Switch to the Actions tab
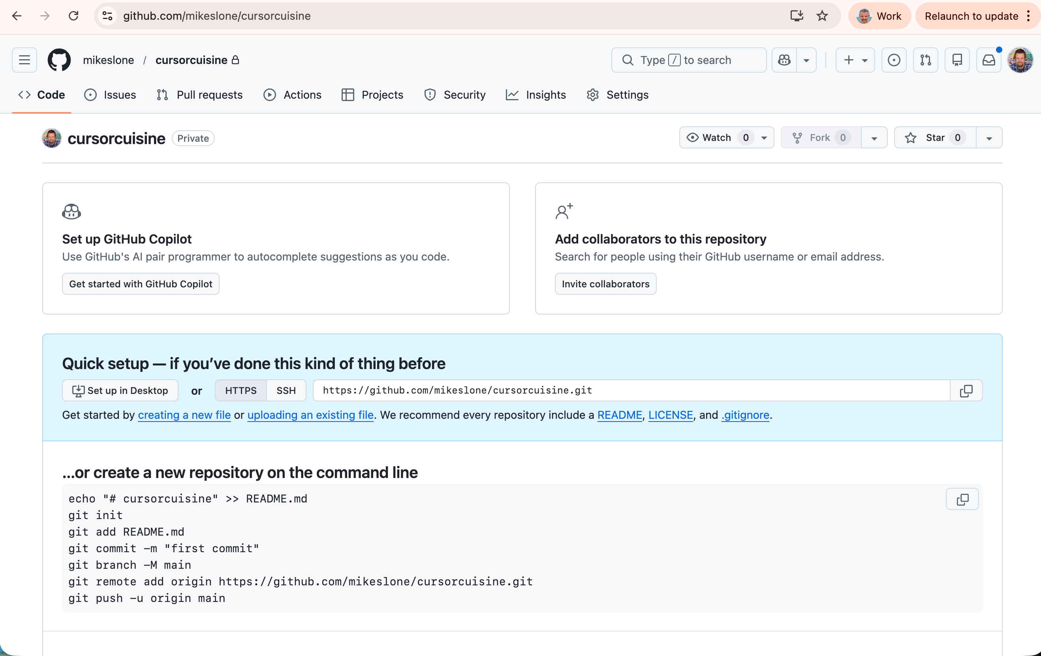 pos(293,95)
